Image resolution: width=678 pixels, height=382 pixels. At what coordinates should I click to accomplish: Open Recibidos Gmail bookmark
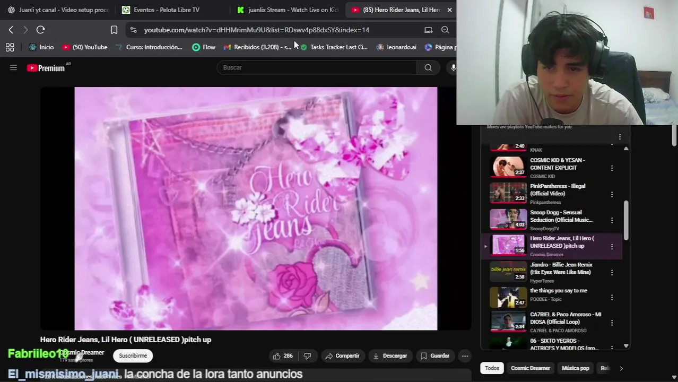point(257,47)
